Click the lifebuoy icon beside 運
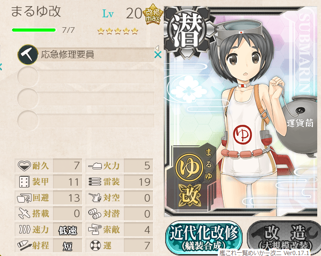Image resolution: width=321 pixels, height=256 pixels. tap(95, 245)
